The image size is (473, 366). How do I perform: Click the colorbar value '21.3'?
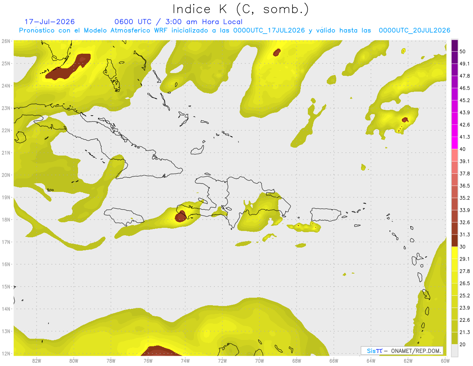point(465,332)
